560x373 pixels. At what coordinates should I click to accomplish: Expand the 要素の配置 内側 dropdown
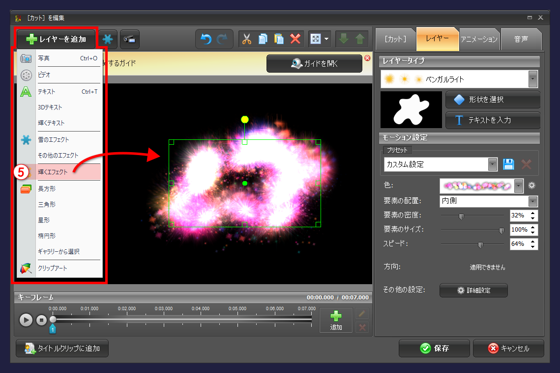click(533, 201)
